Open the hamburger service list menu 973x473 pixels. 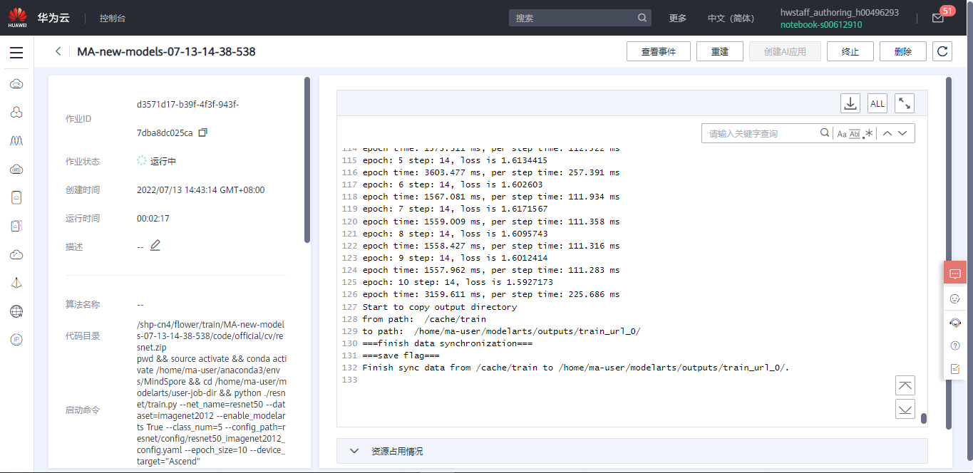click(16, 53)
